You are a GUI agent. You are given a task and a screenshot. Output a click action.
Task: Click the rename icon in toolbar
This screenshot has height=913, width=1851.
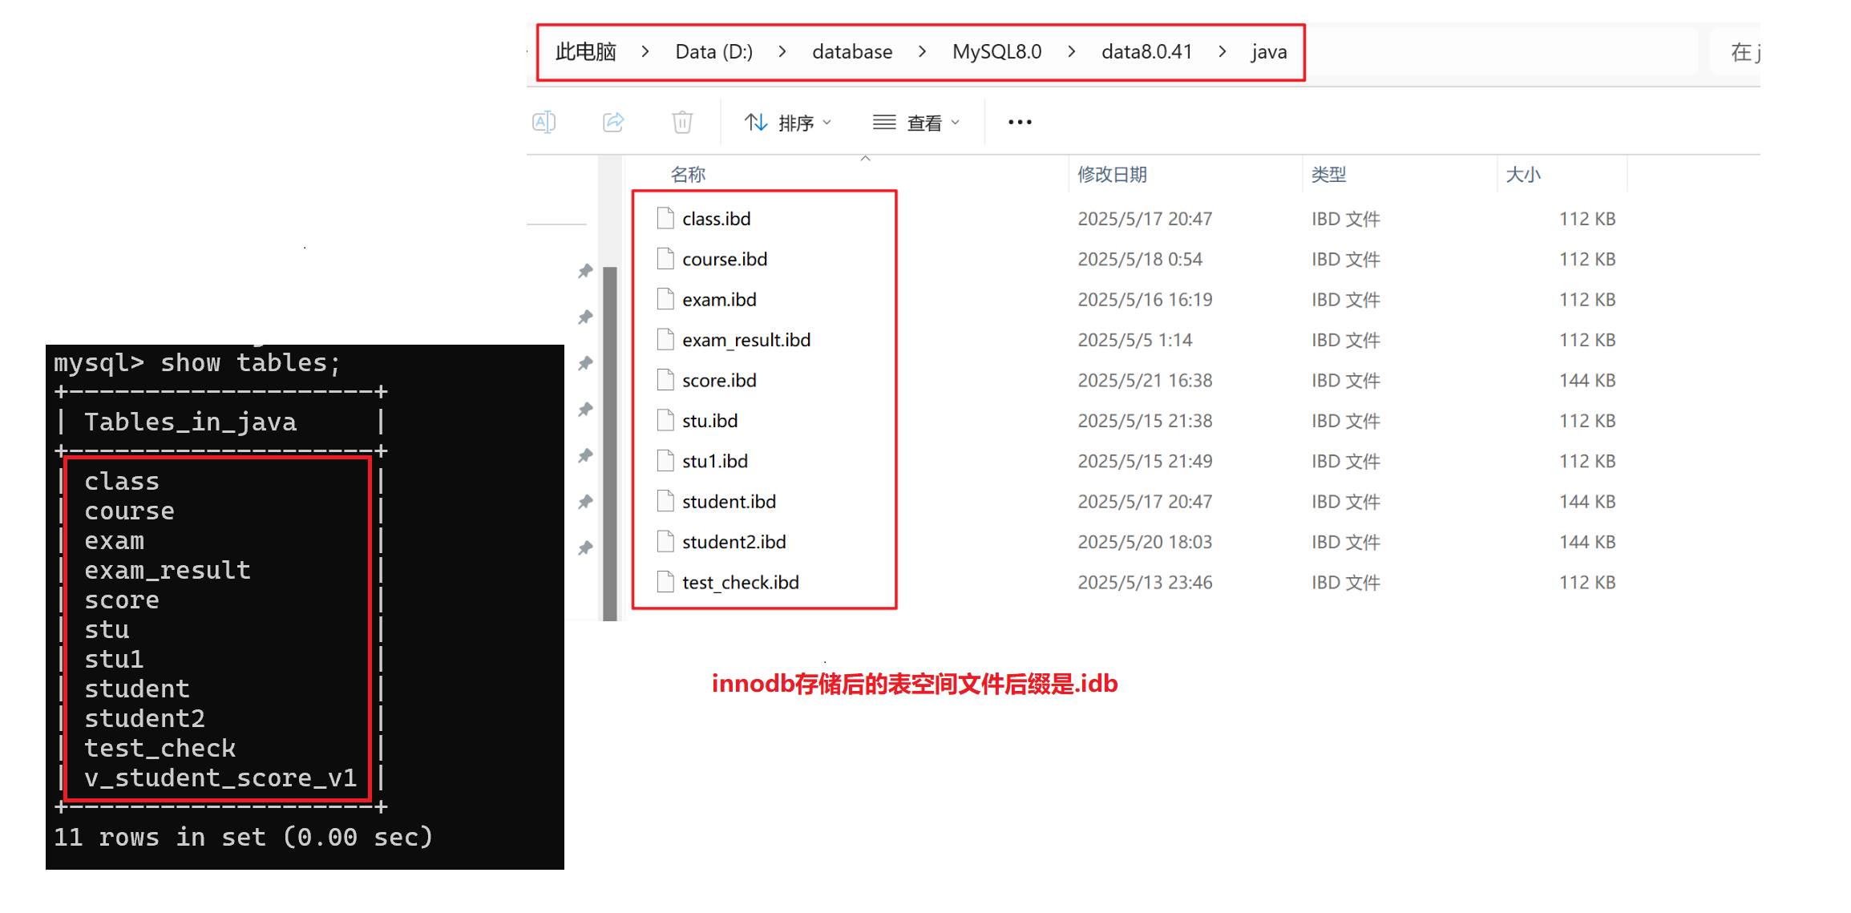tap(544, 122)
